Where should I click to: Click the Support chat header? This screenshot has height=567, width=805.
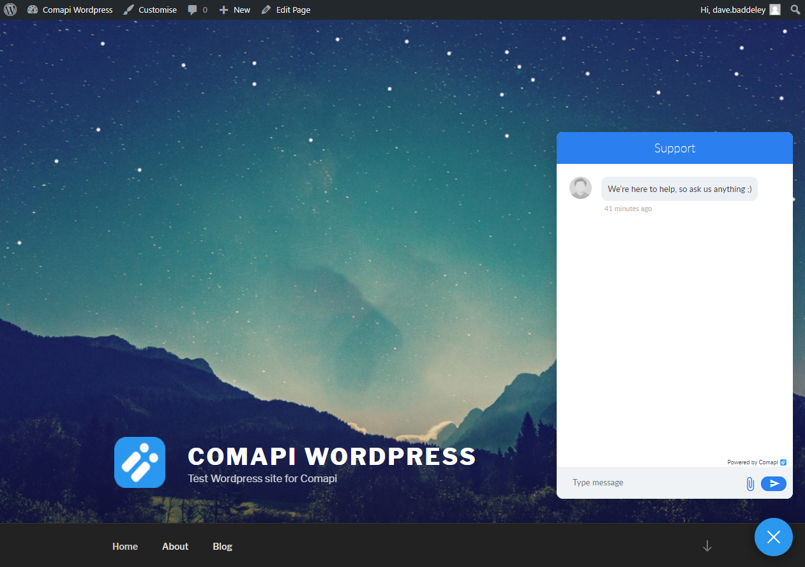pyautogui.click(x=675, y=148)
